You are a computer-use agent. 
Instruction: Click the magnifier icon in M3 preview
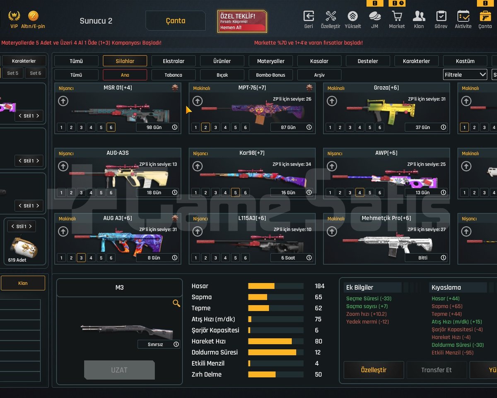[176, 303]
